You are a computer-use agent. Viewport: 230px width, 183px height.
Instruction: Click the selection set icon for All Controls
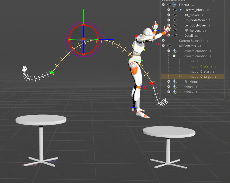tap(169, 46)
